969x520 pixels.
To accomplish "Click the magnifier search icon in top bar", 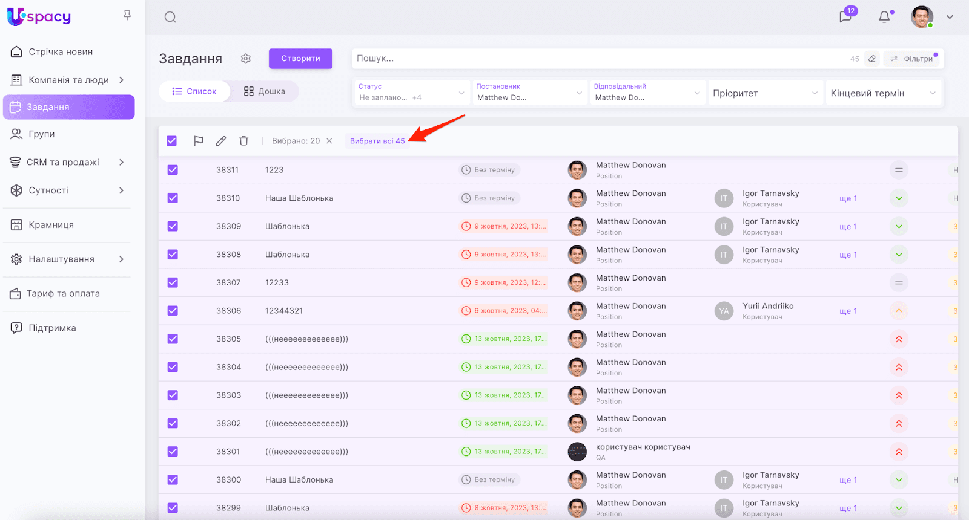I will [x=170, y=17].
